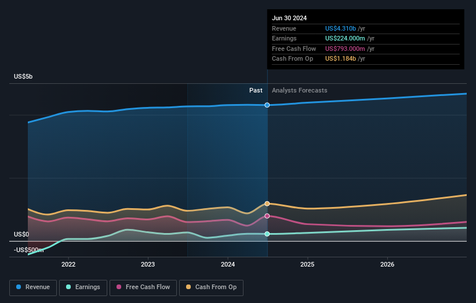Click the 2022 x-axis label

(68, 264)
